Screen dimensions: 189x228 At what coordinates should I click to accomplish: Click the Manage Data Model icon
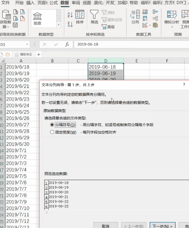pos(155,25)
